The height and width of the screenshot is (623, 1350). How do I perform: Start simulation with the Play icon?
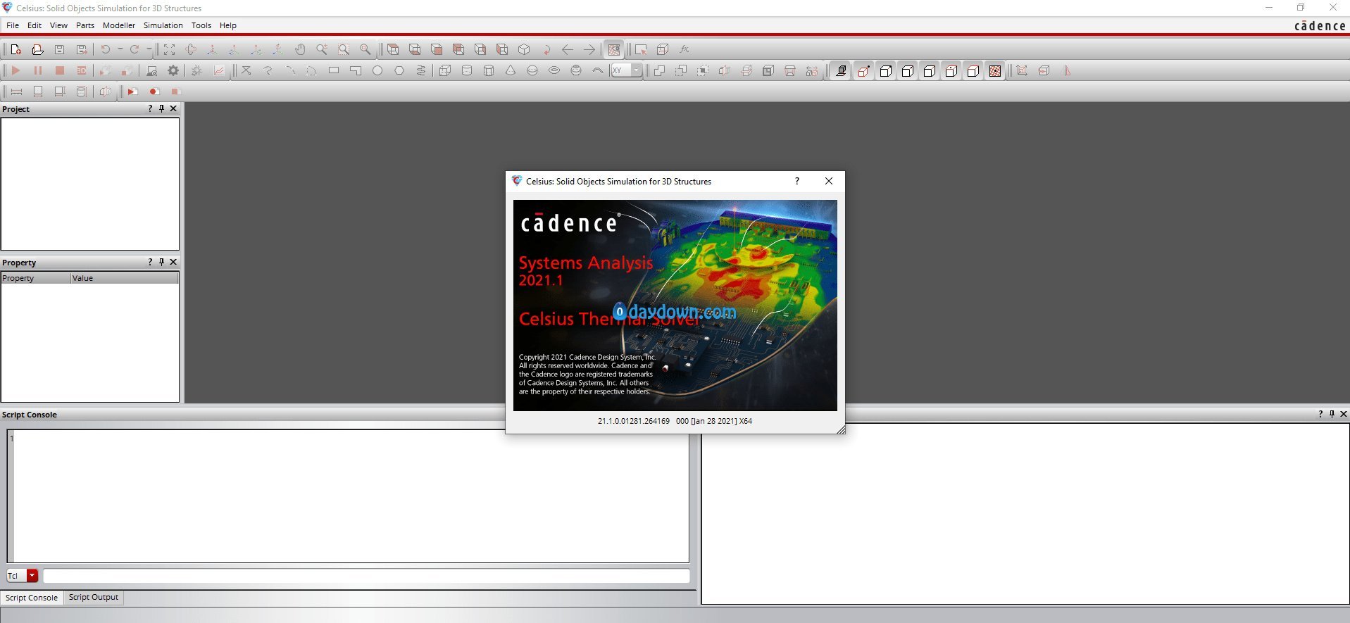click(15, 70)
